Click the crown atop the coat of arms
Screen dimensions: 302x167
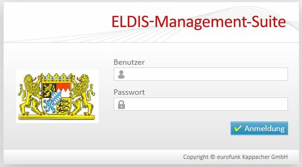click(x=56, y=76)
